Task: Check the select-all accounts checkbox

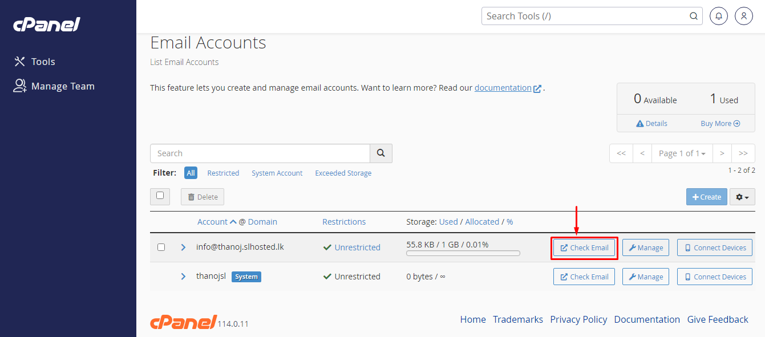Action: [x=160, y=196]
